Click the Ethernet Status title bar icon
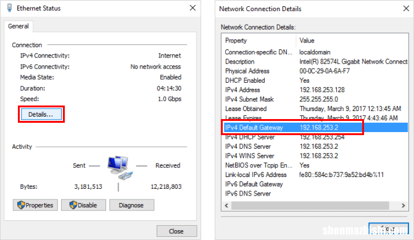The width and height of the screenshot is (414, 240). pos(9,8)
